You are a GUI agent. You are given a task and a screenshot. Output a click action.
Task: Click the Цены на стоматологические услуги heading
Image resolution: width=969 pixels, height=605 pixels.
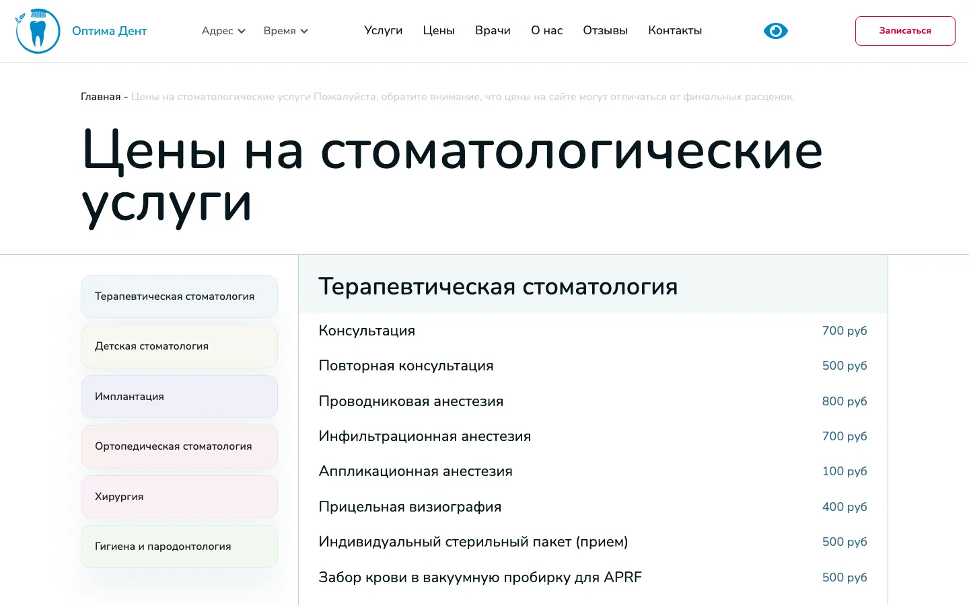(452, 176)
